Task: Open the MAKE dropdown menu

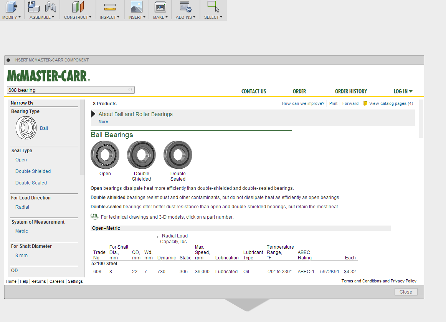Action: 160,17
